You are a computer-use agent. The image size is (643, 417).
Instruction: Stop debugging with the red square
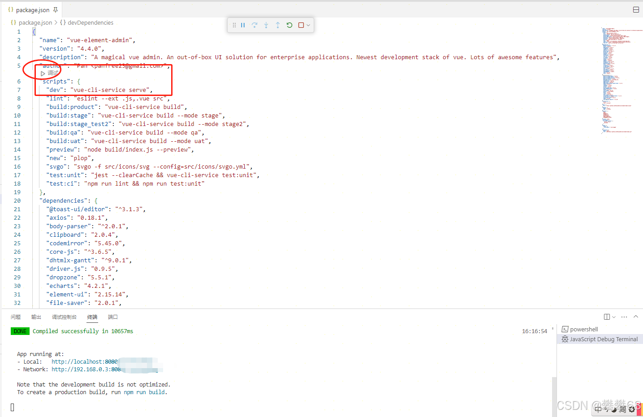[300, 25]
